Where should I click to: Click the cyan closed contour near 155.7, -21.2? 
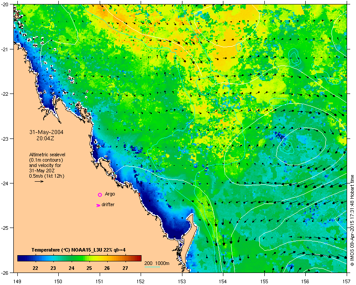pyautogui.click(x=294, y=57)
